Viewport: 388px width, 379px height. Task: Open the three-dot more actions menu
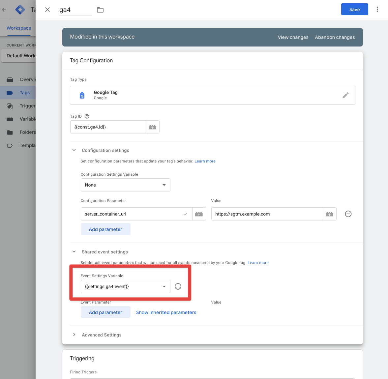(x=377, y=10)
